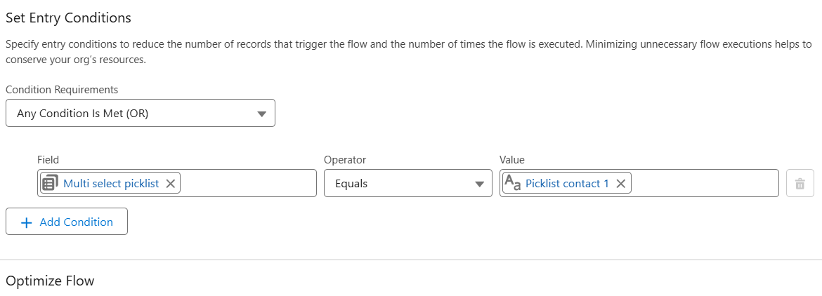Click the Set Entry Conditions heading
This screenshot has width=822, height=296.
coord(68,18)
